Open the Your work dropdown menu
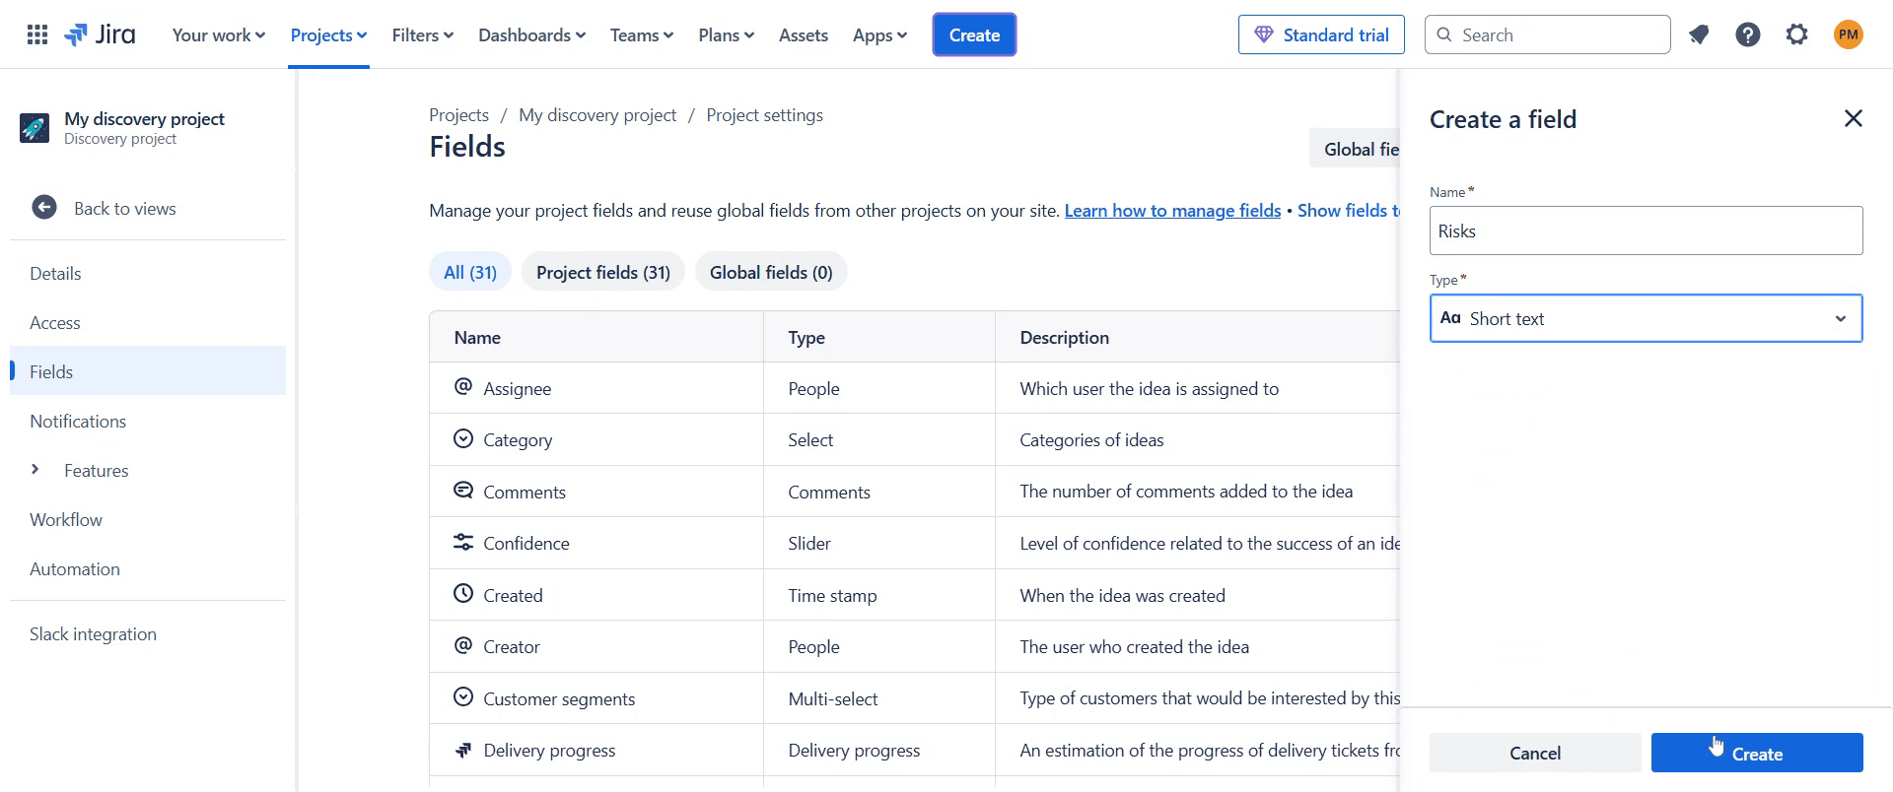The width and height of the screenshot is (1893, 792). pyautogui.click(x=218, y=35)
